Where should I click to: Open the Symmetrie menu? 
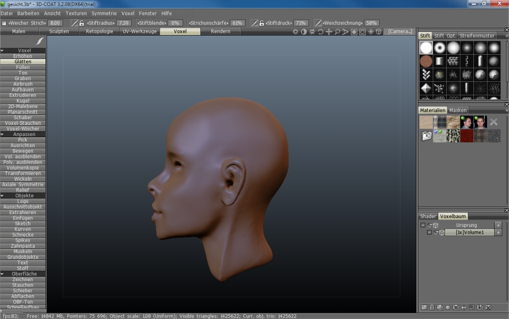point(104,13)
